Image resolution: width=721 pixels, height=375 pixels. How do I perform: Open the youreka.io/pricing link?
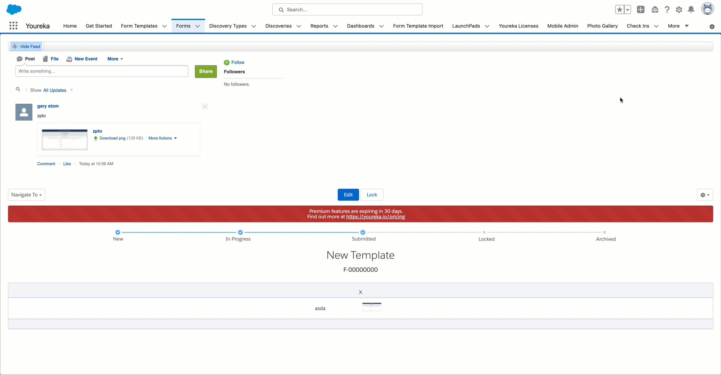(x=376, y=217)
